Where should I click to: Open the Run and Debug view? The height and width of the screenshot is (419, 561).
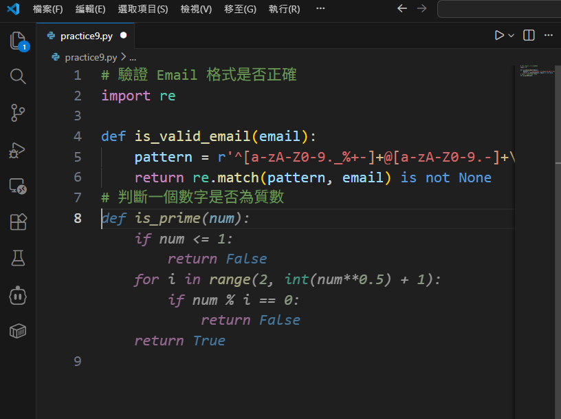click(18, 149)
